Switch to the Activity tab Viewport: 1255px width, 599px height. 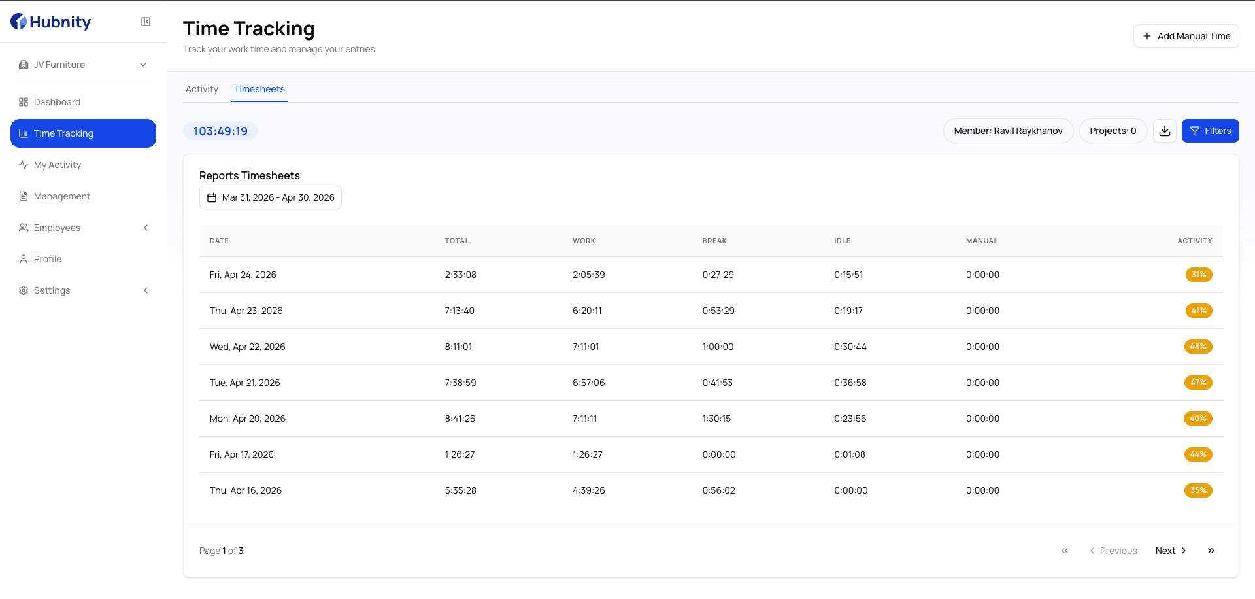coord(202,89)
